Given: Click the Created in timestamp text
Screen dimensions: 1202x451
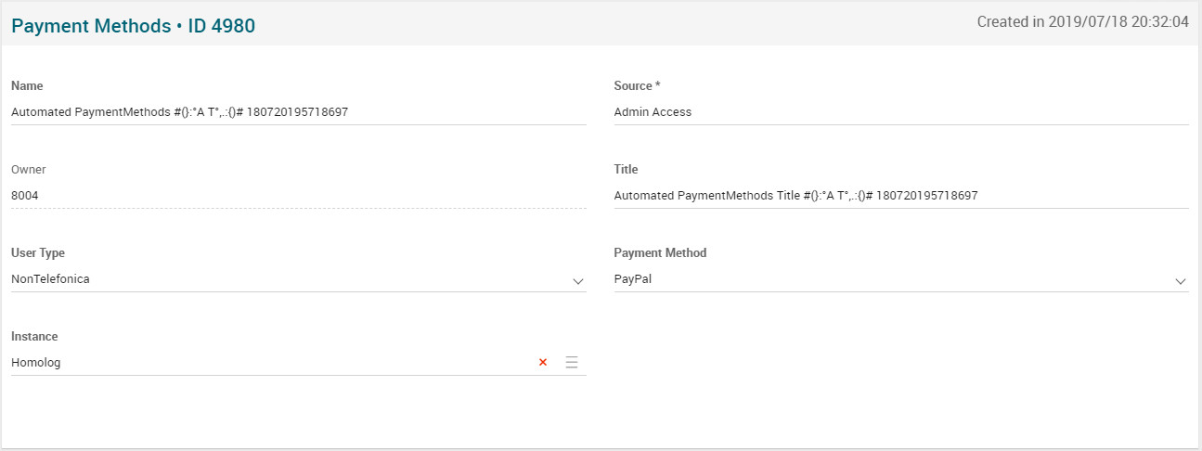Looking at the screenshot, I should [x=1082, y=22].
